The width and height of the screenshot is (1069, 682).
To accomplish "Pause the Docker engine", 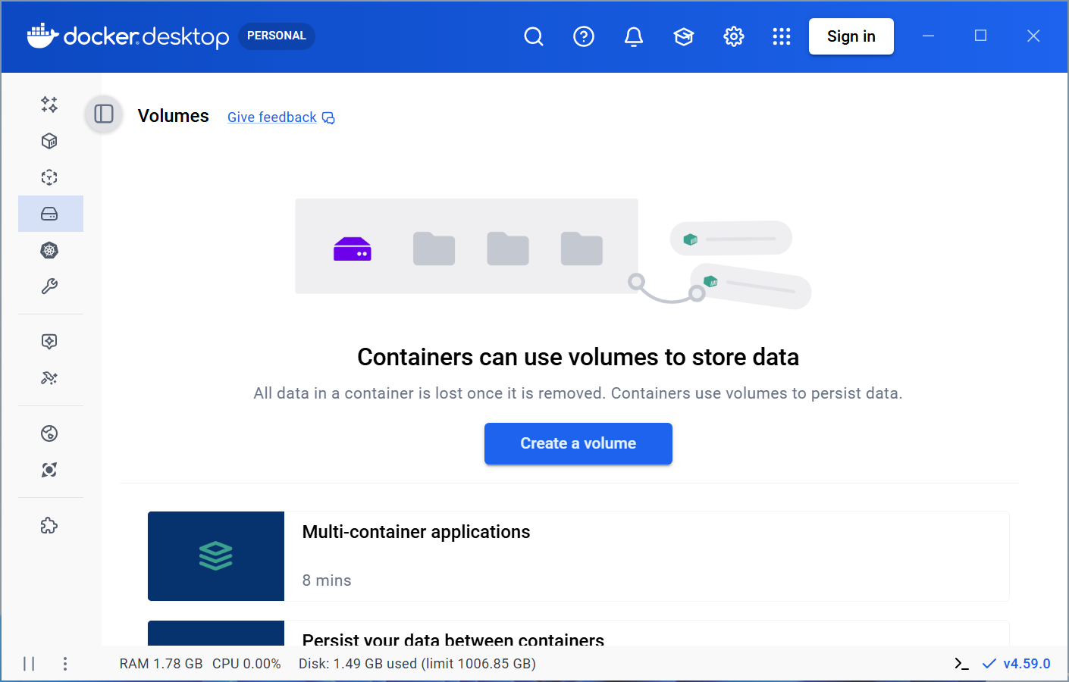I will pyautogui.click(x=29, y=663).
